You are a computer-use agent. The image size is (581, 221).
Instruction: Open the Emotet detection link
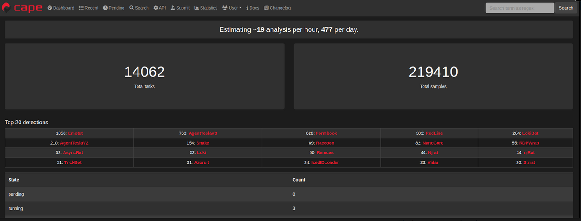[75, 133]
